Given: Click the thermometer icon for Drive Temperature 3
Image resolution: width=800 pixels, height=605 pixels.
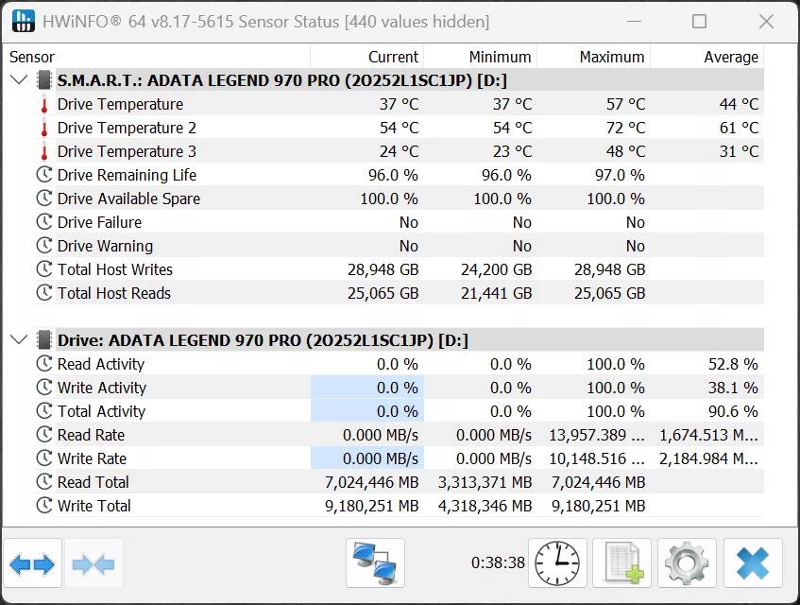Looking at the screenshot, I should click(44, 151).
